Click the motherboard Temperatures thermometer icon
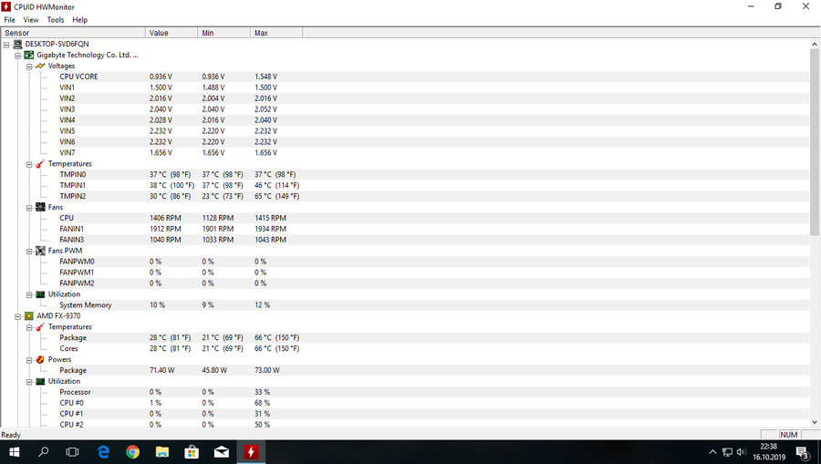Screen dimensions: 821x464 point(40,164)
